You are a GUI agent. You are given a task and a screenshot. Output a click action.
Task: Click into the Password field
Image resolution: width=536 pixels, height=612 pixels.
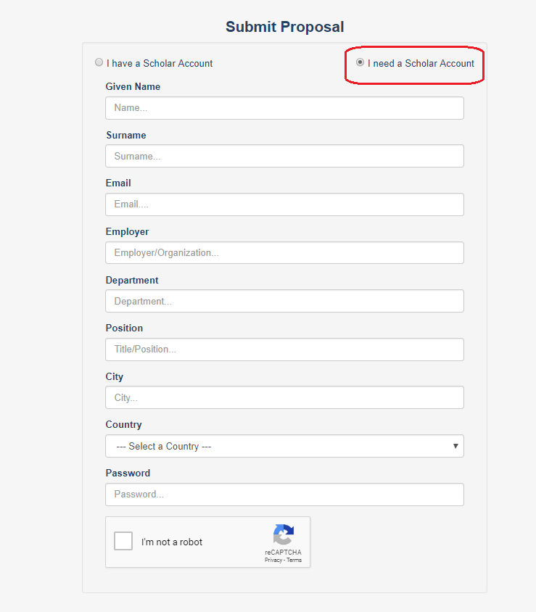click(284, 495)
